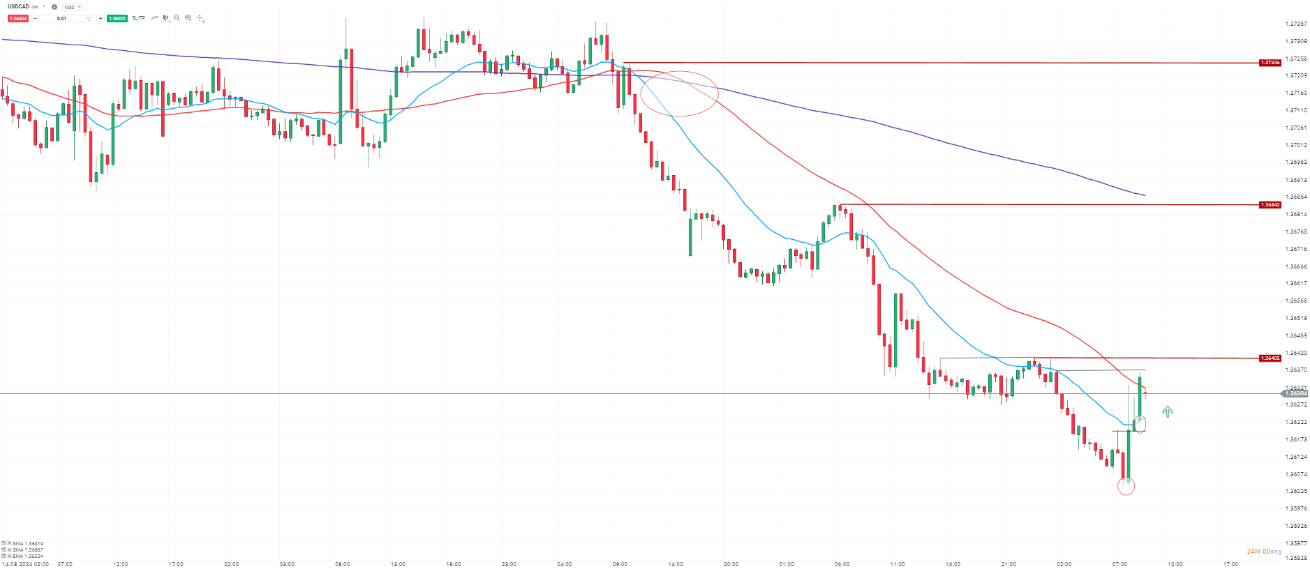The width and height of the screenshot is (1310, 569).
Task: Sell at the red 1.36304 price
Action: point(18,19)
